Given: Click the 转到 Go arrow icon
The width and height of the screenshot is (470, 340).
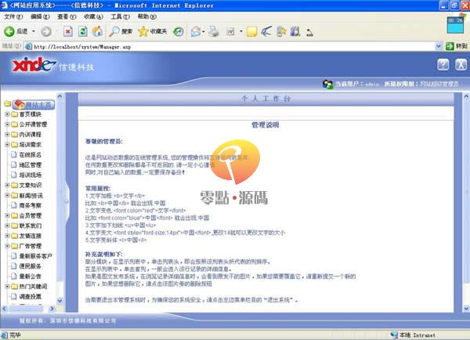Looking at the screenshot, I should pyautogui.click(x=450, y=46).
